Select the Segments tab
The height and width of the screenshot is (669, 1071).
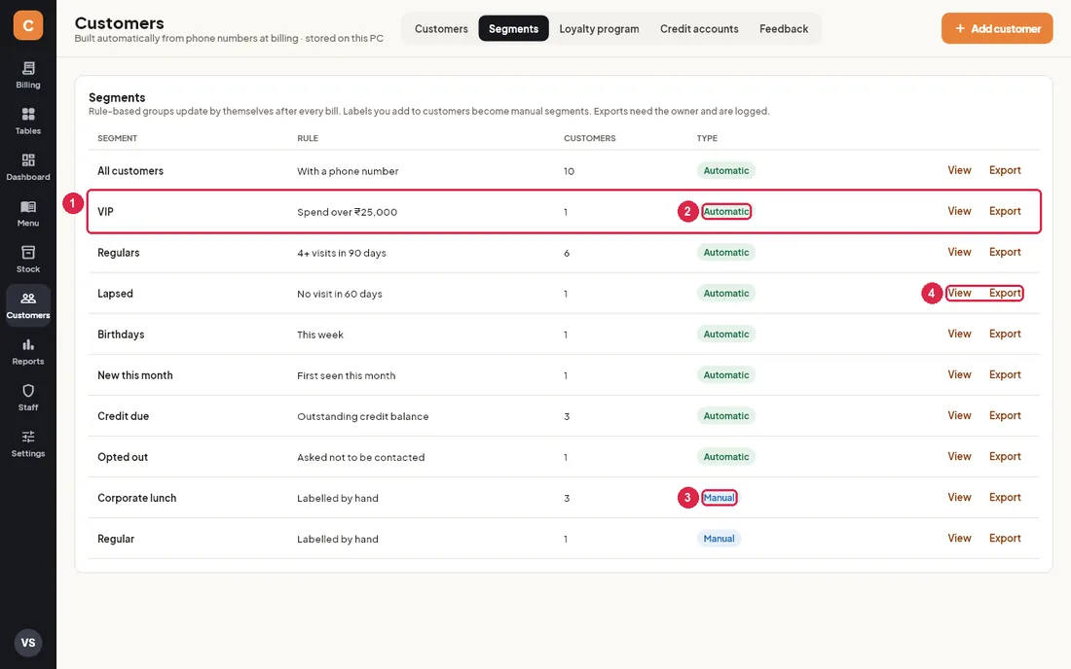pos(514,28)
